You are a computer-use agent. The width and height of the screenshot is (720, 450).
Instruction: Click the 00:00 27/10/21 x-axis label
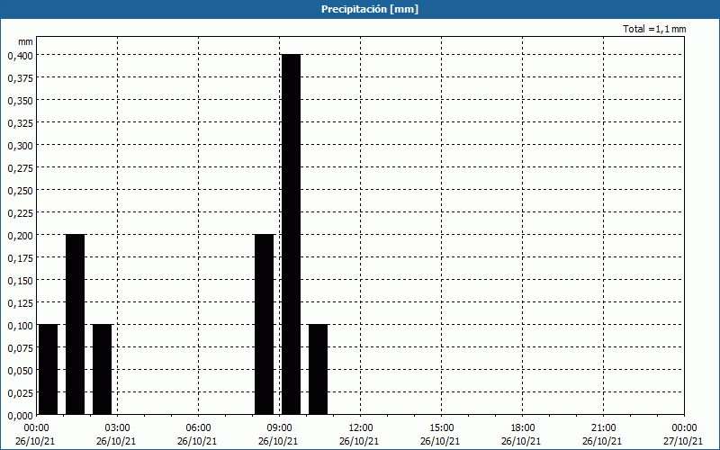(684, 435)
